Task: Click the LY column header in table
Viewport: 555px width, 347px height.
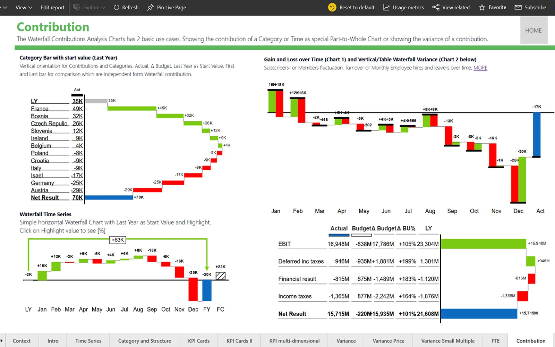Action: point(428,228)
